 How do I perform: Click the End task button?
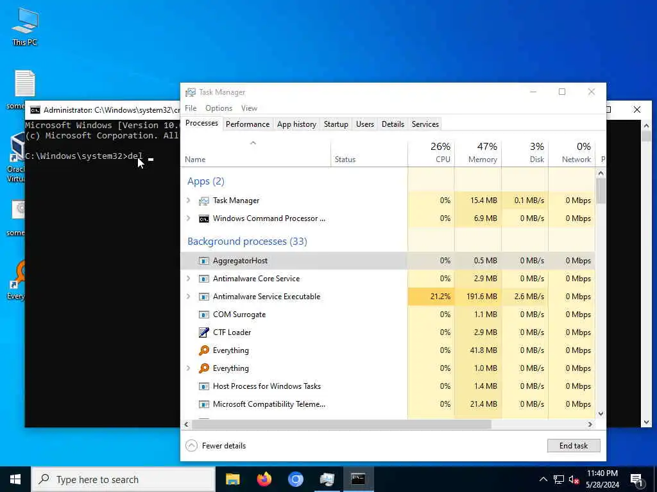point(574,446)
